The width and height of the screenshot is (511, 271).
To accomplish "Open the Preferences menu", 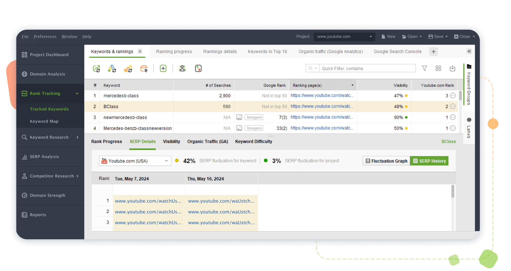I will 45,37.
